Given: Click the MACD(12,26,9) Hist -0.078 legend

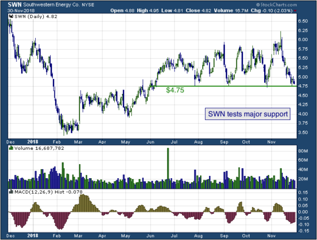Looking at the screenshot, I should coord(49,192).
